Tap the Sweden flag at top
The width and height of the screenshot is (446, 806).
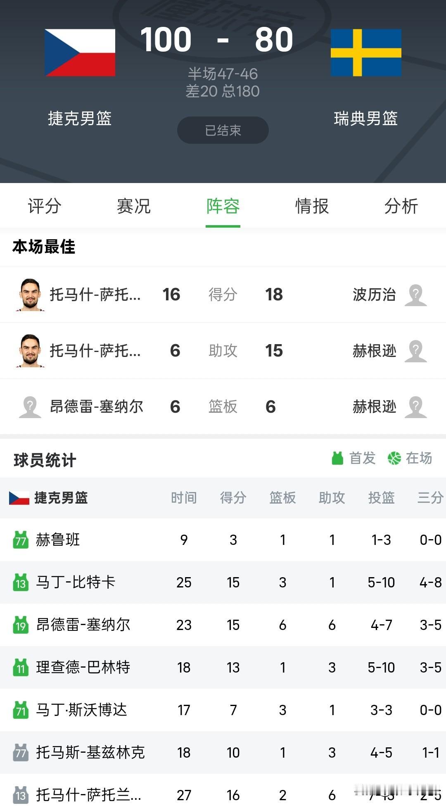point(366,52)
